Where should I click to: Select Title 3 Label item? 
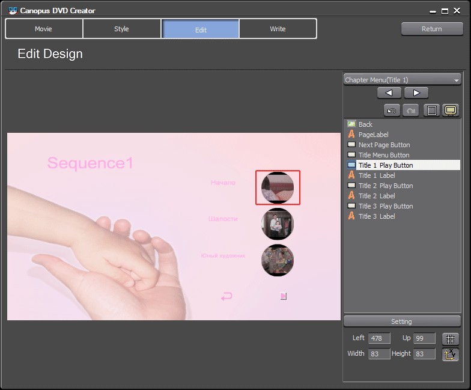[403, 216]
